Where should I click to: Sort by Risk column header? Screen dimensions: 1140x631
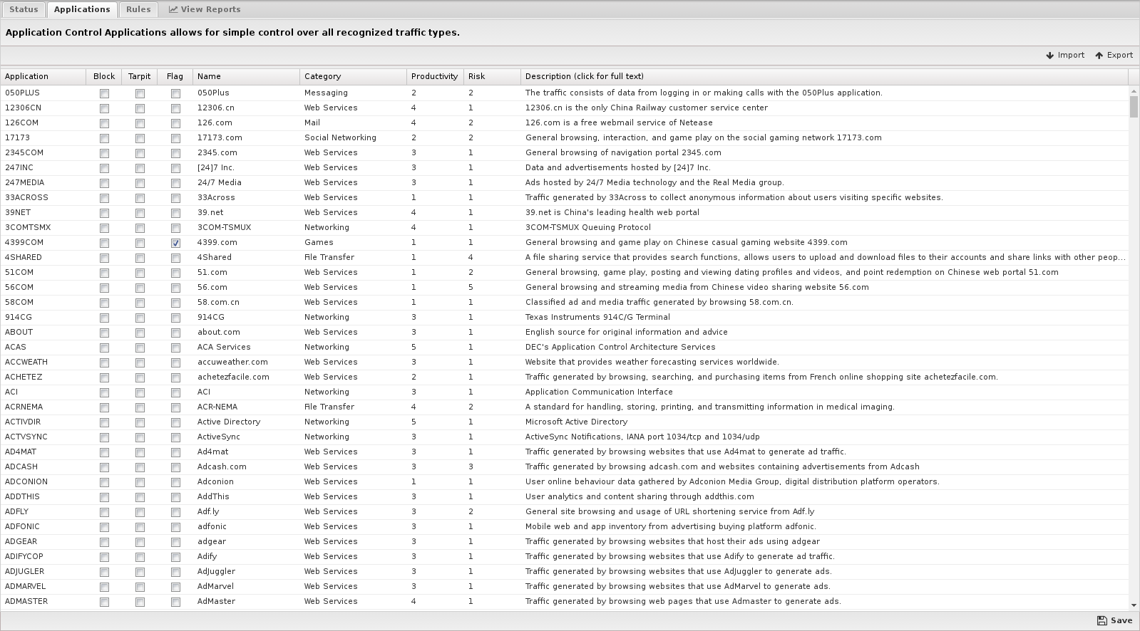click(492, 76)
